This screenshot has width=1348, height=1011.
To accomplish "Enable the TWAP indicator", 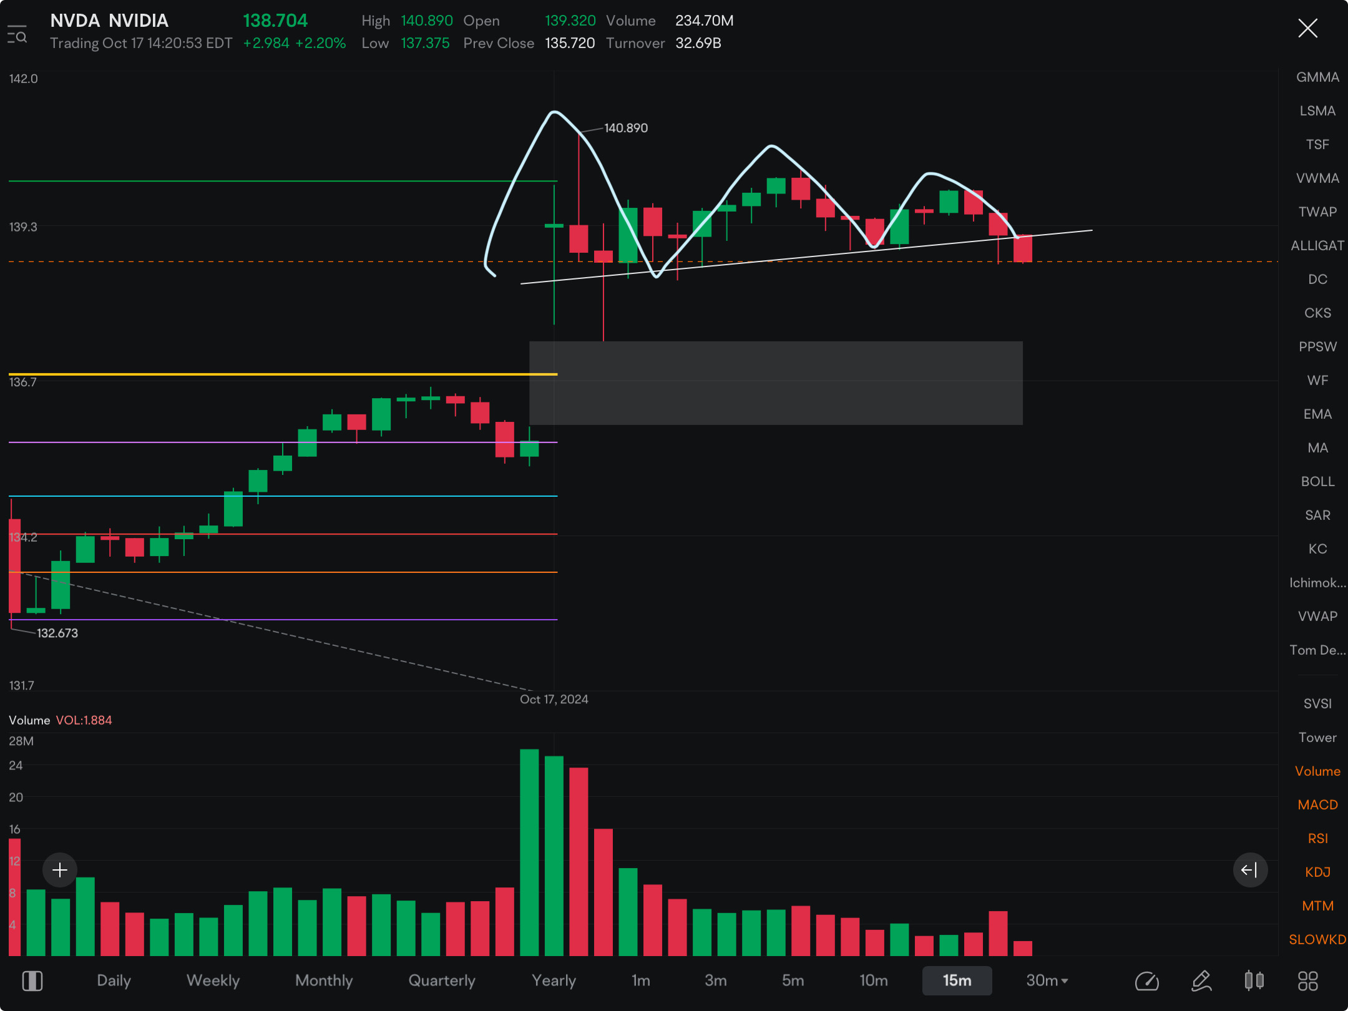I will [1317, 212].
